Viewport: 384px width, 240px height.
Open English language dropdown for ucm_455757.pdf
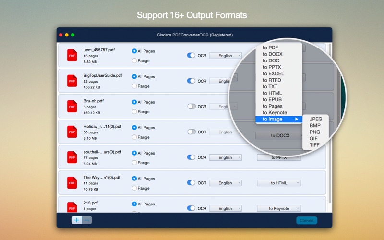coord(225,56)
